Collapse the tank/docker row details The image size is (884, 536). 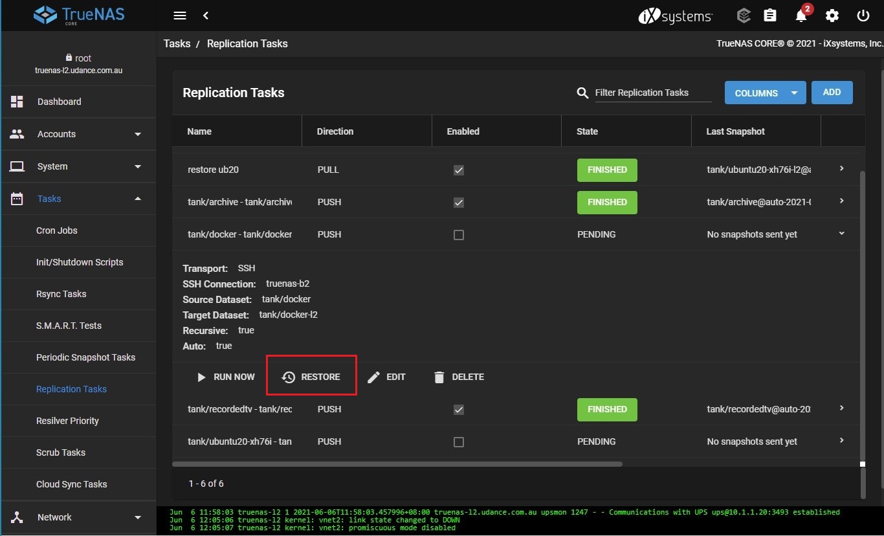(x=841, y=233)
